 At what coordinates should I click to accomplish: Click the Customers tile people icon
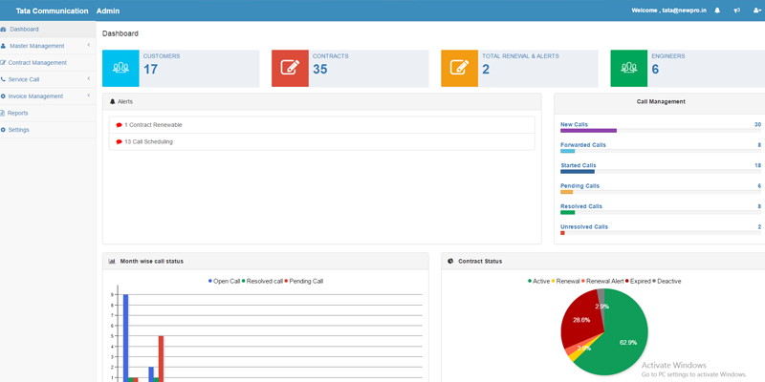coord(120,69)
